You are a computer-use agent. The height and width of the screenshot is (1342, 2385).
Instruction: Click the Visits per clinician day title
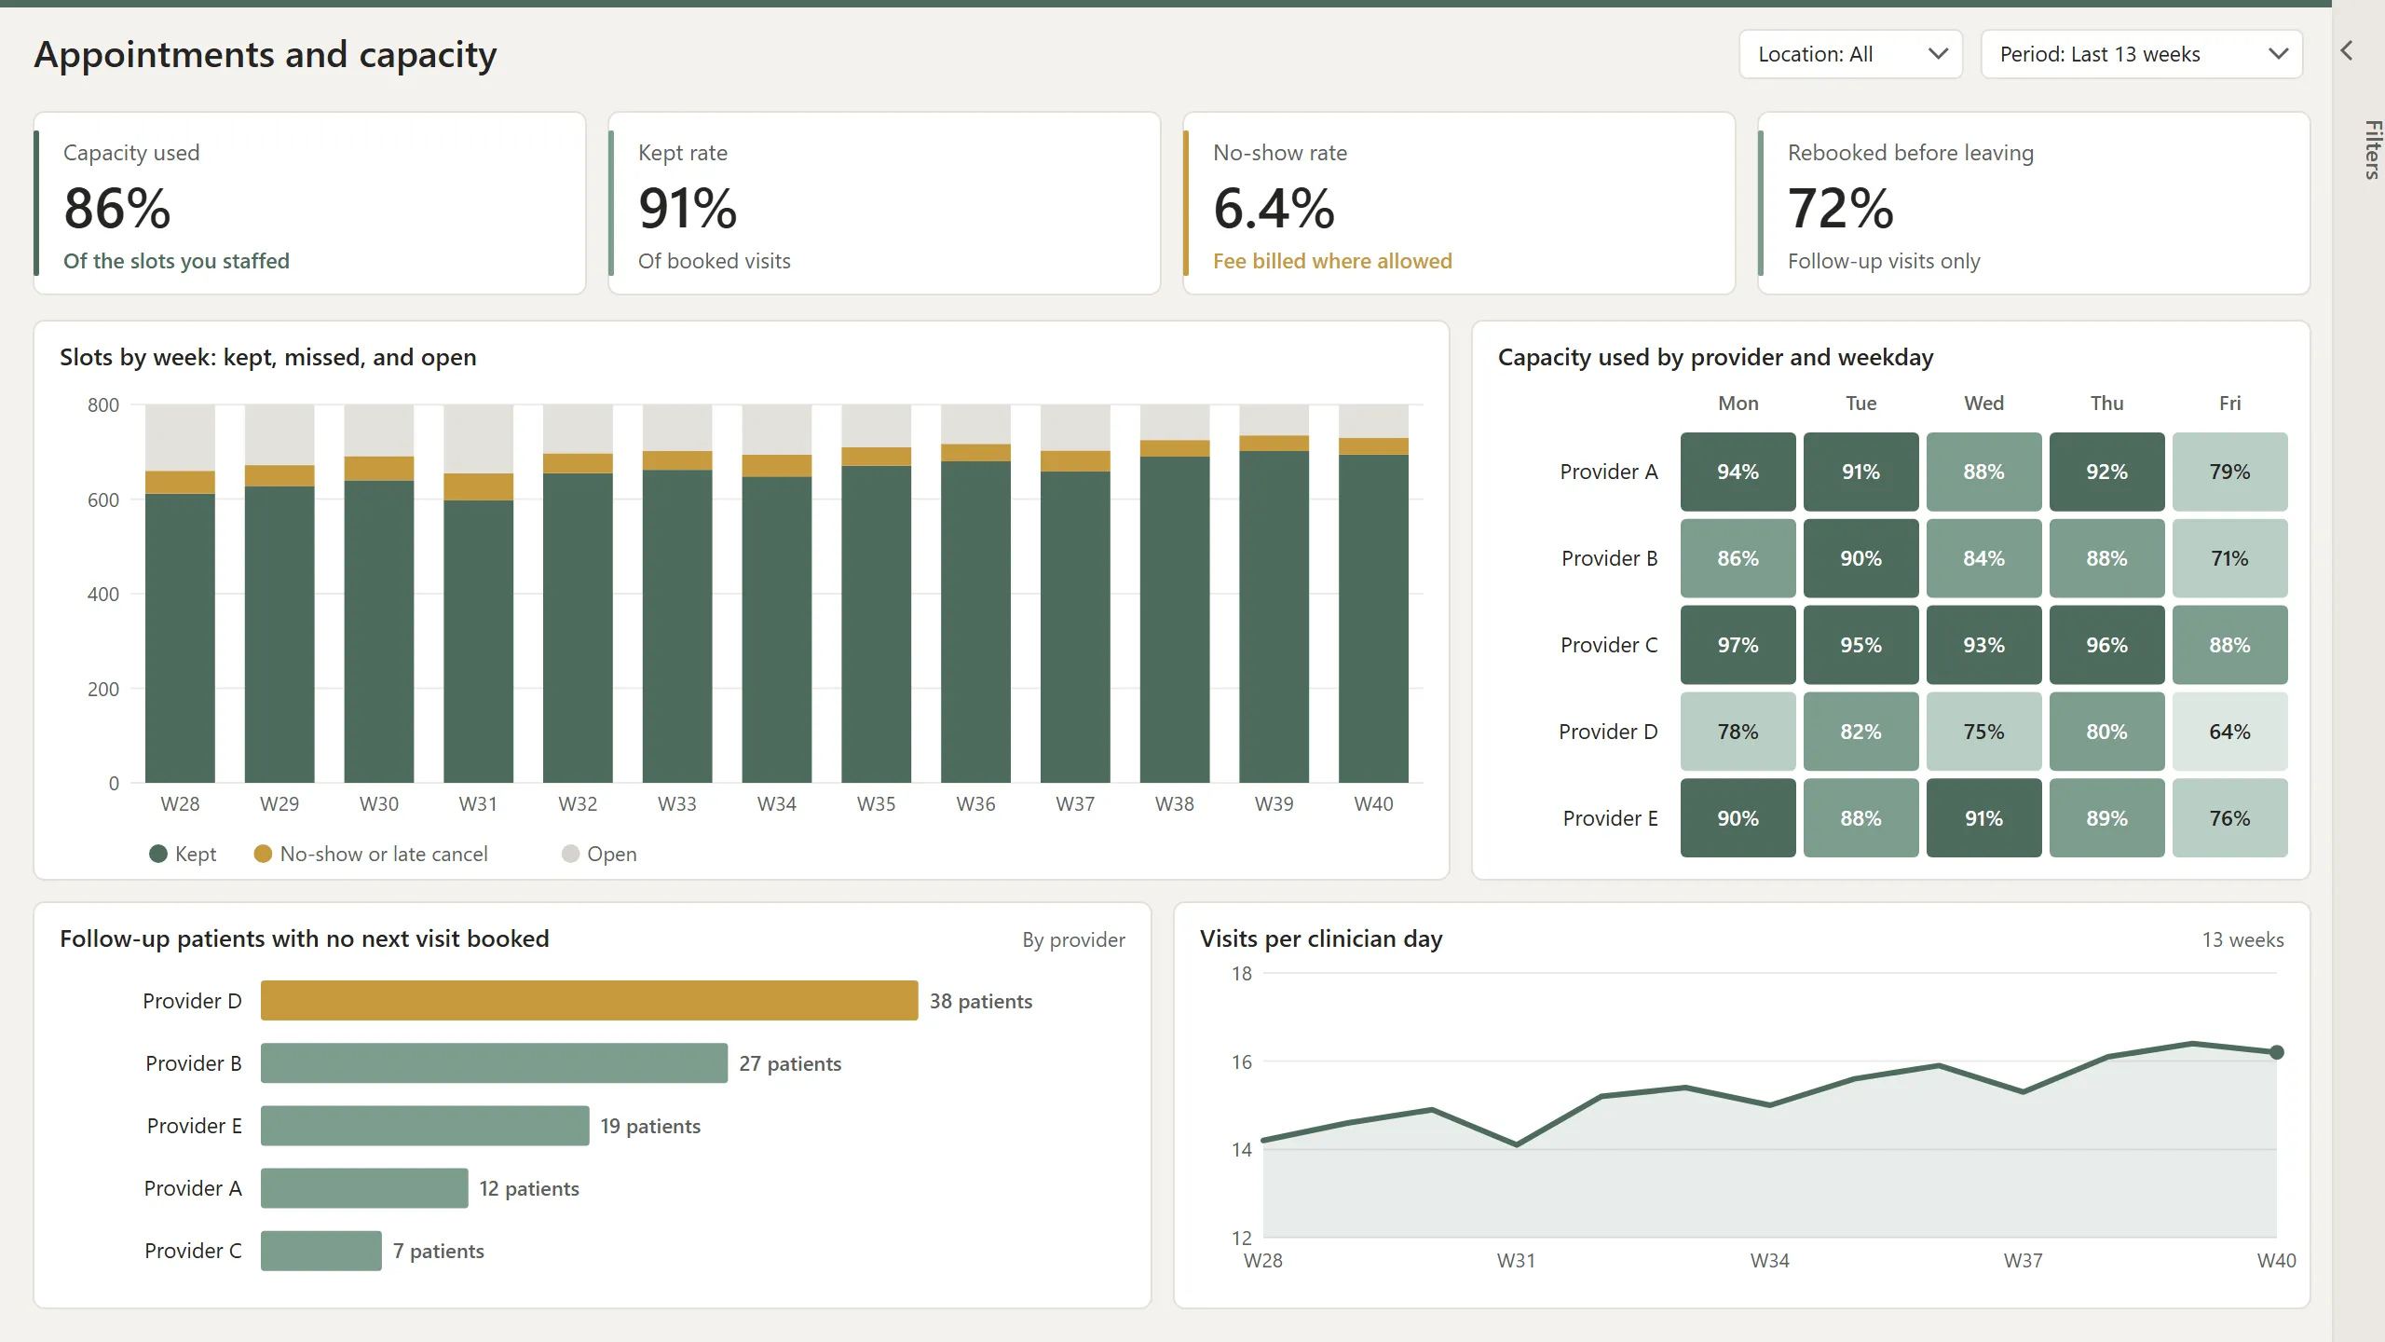(1321, 938)
